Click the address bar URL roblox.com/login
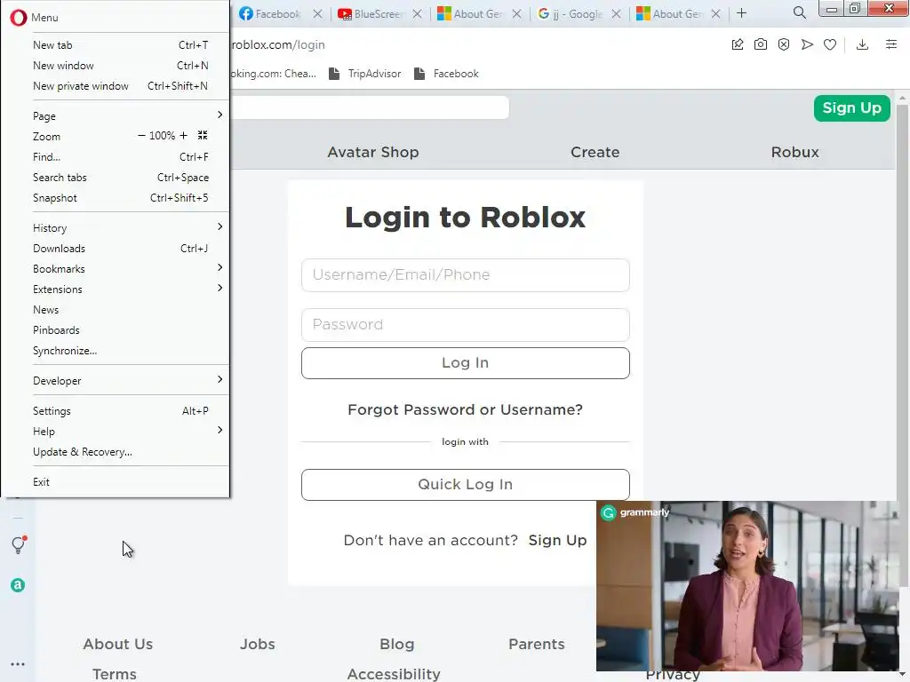Screen dimensions: 910x682 point(278,44)
